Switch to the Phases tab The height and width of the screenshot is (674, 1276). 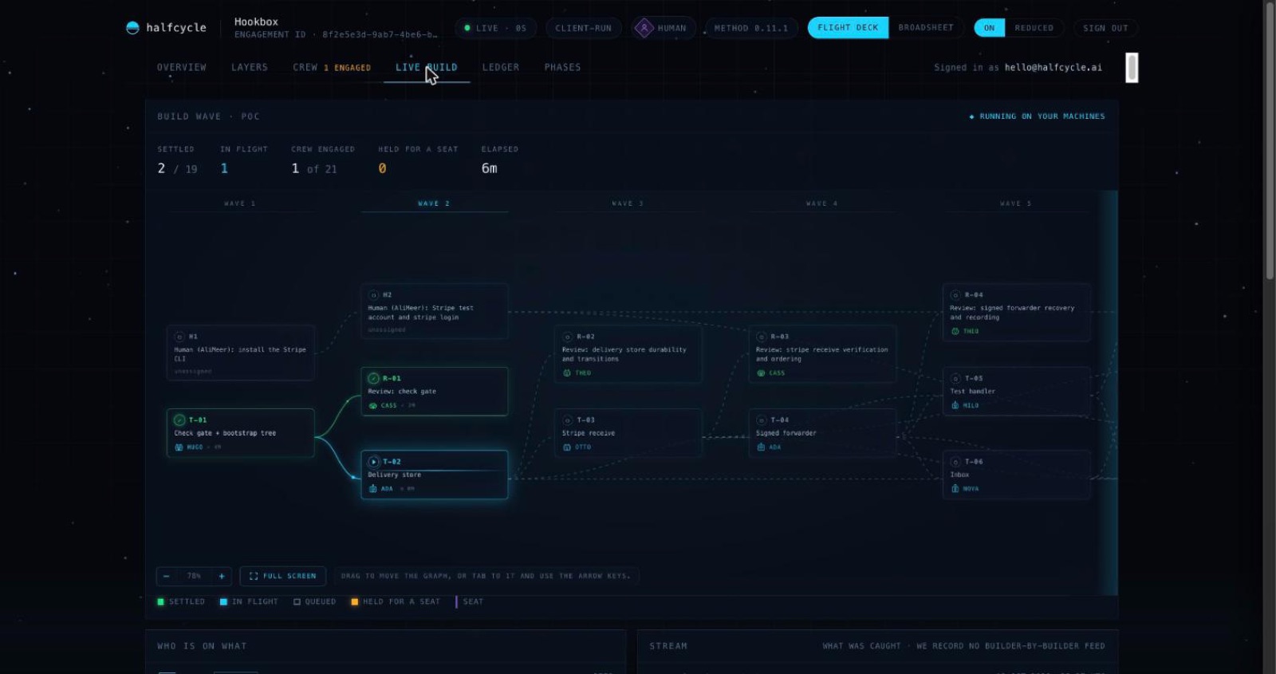(562, 68)
